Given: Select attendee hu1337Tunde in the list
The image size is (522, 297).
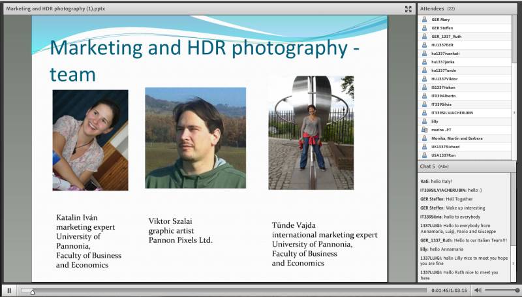Looking at the screenshot, I should [x=444, y=70].
